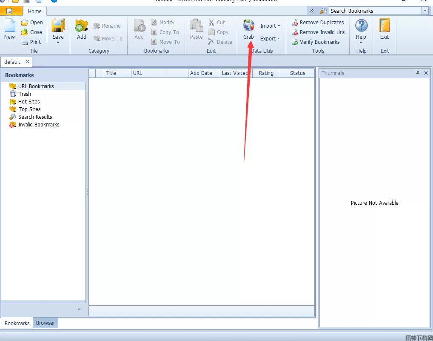The image size is (433, 341).
Task: Click Move To in Category group
Action: [x=108, y=38]
